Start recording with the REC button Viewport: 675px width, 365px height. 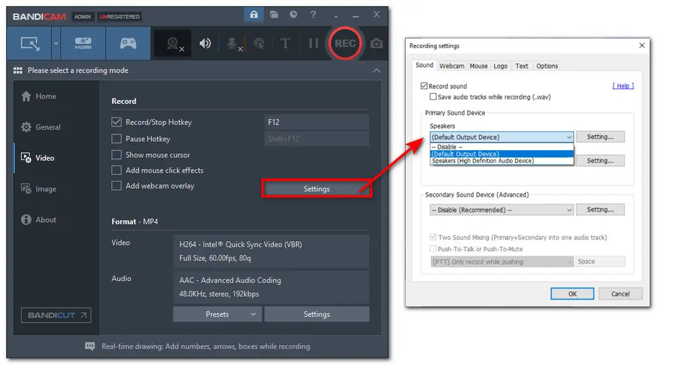(x=345, y=43)
